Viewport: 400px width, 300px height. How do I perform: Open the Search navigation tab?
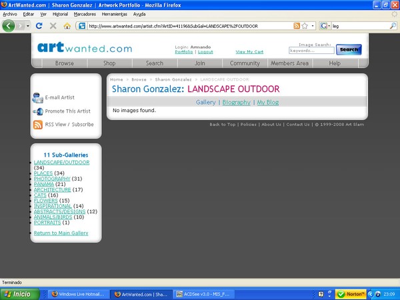pos(155,63)
